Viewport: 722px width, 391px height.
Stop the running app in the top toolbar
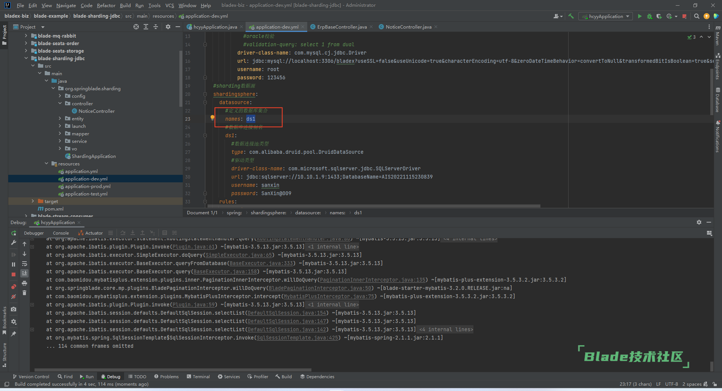(684, 16)
